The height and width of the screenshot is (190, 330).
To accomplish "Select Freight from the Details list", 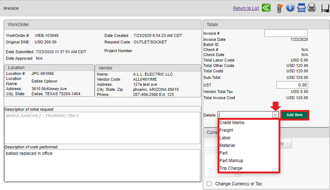I will (226, 130).
